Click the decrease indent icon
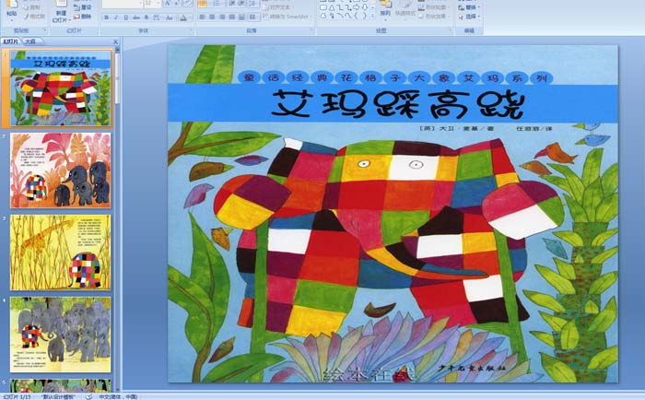 [231, 4]
